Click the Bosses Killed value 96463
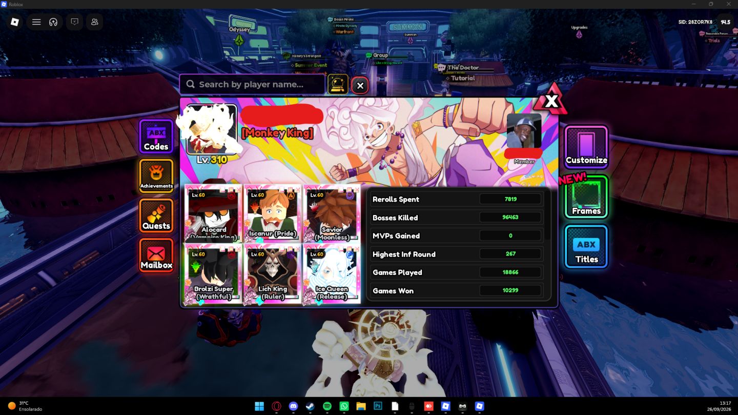This screenshot has height=415, width=738. (x=510, y=218)
